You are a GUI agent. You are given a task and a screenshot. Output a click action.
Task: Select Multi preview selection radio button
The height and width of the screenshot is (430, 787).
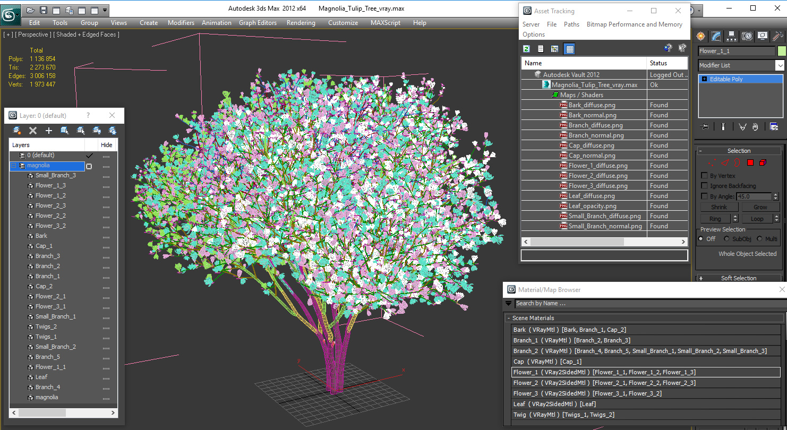point(759,239)
